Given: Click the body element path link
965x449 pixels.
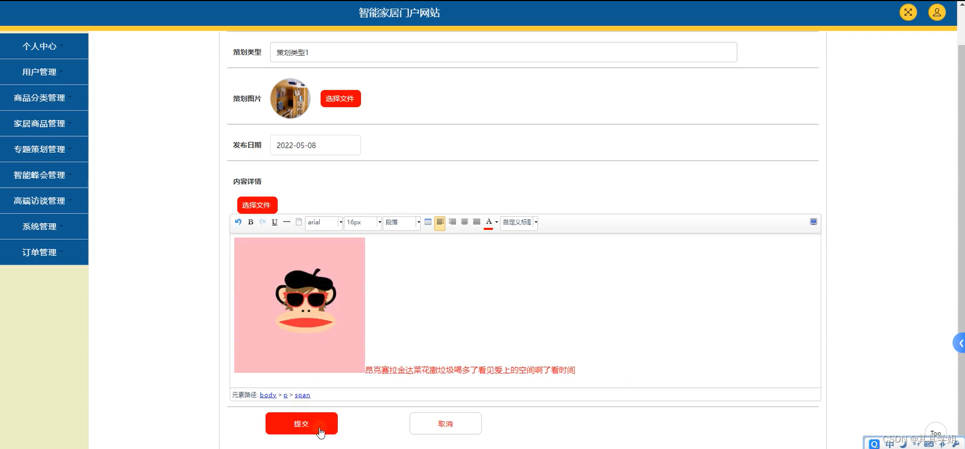Looking at the screenshot, I should pyautogui.click(x=268, y=395).
